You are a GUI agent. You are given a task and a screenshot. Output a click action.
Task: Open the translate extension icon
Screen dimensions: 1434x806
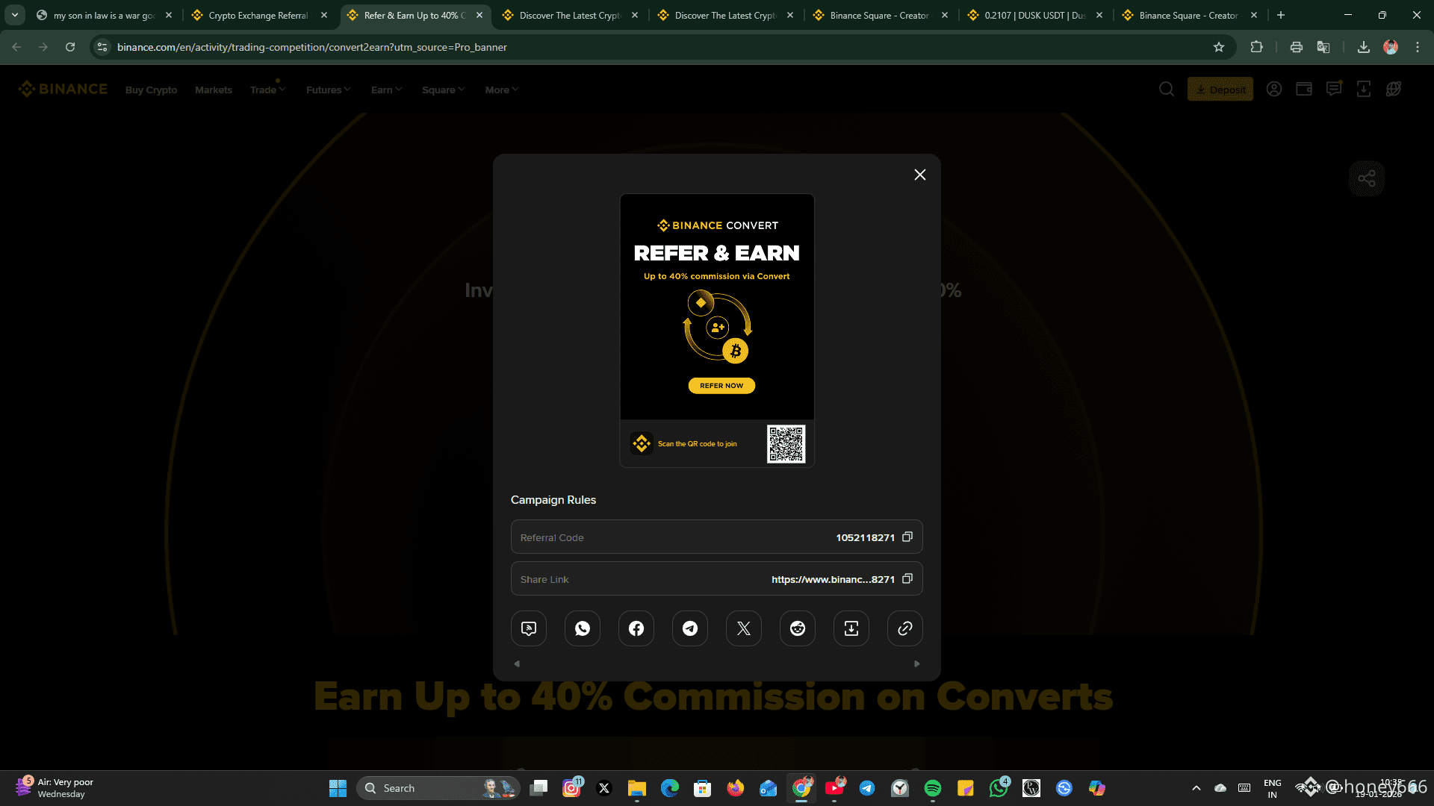[1323, 47]
